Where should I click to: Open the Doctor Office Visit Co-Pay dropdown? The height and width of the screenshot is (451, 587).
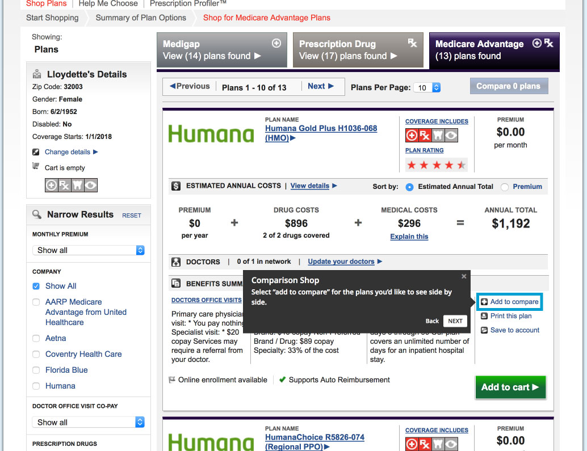(x=89, y=422)
